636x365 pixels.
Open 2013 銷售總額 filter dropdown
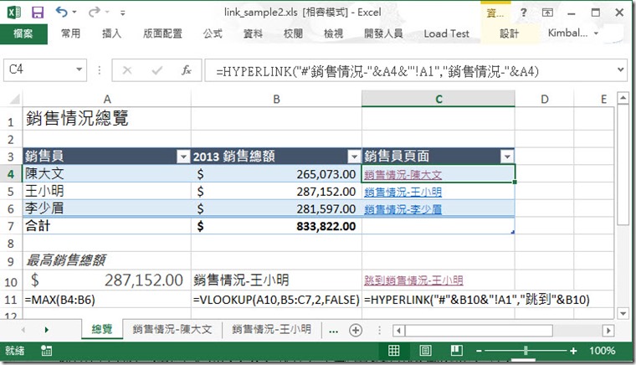coord(355,157)
